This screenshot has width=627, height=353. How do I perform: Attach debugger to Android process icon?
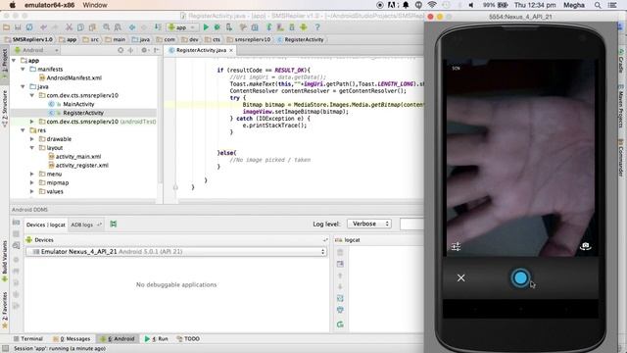click(229, 27)
